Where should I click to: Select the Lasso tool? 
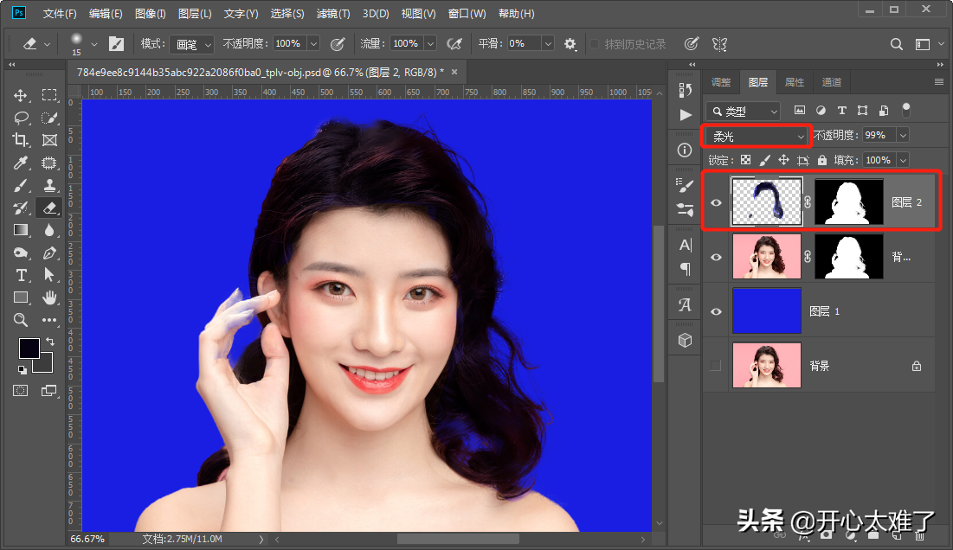click(21, 118)
